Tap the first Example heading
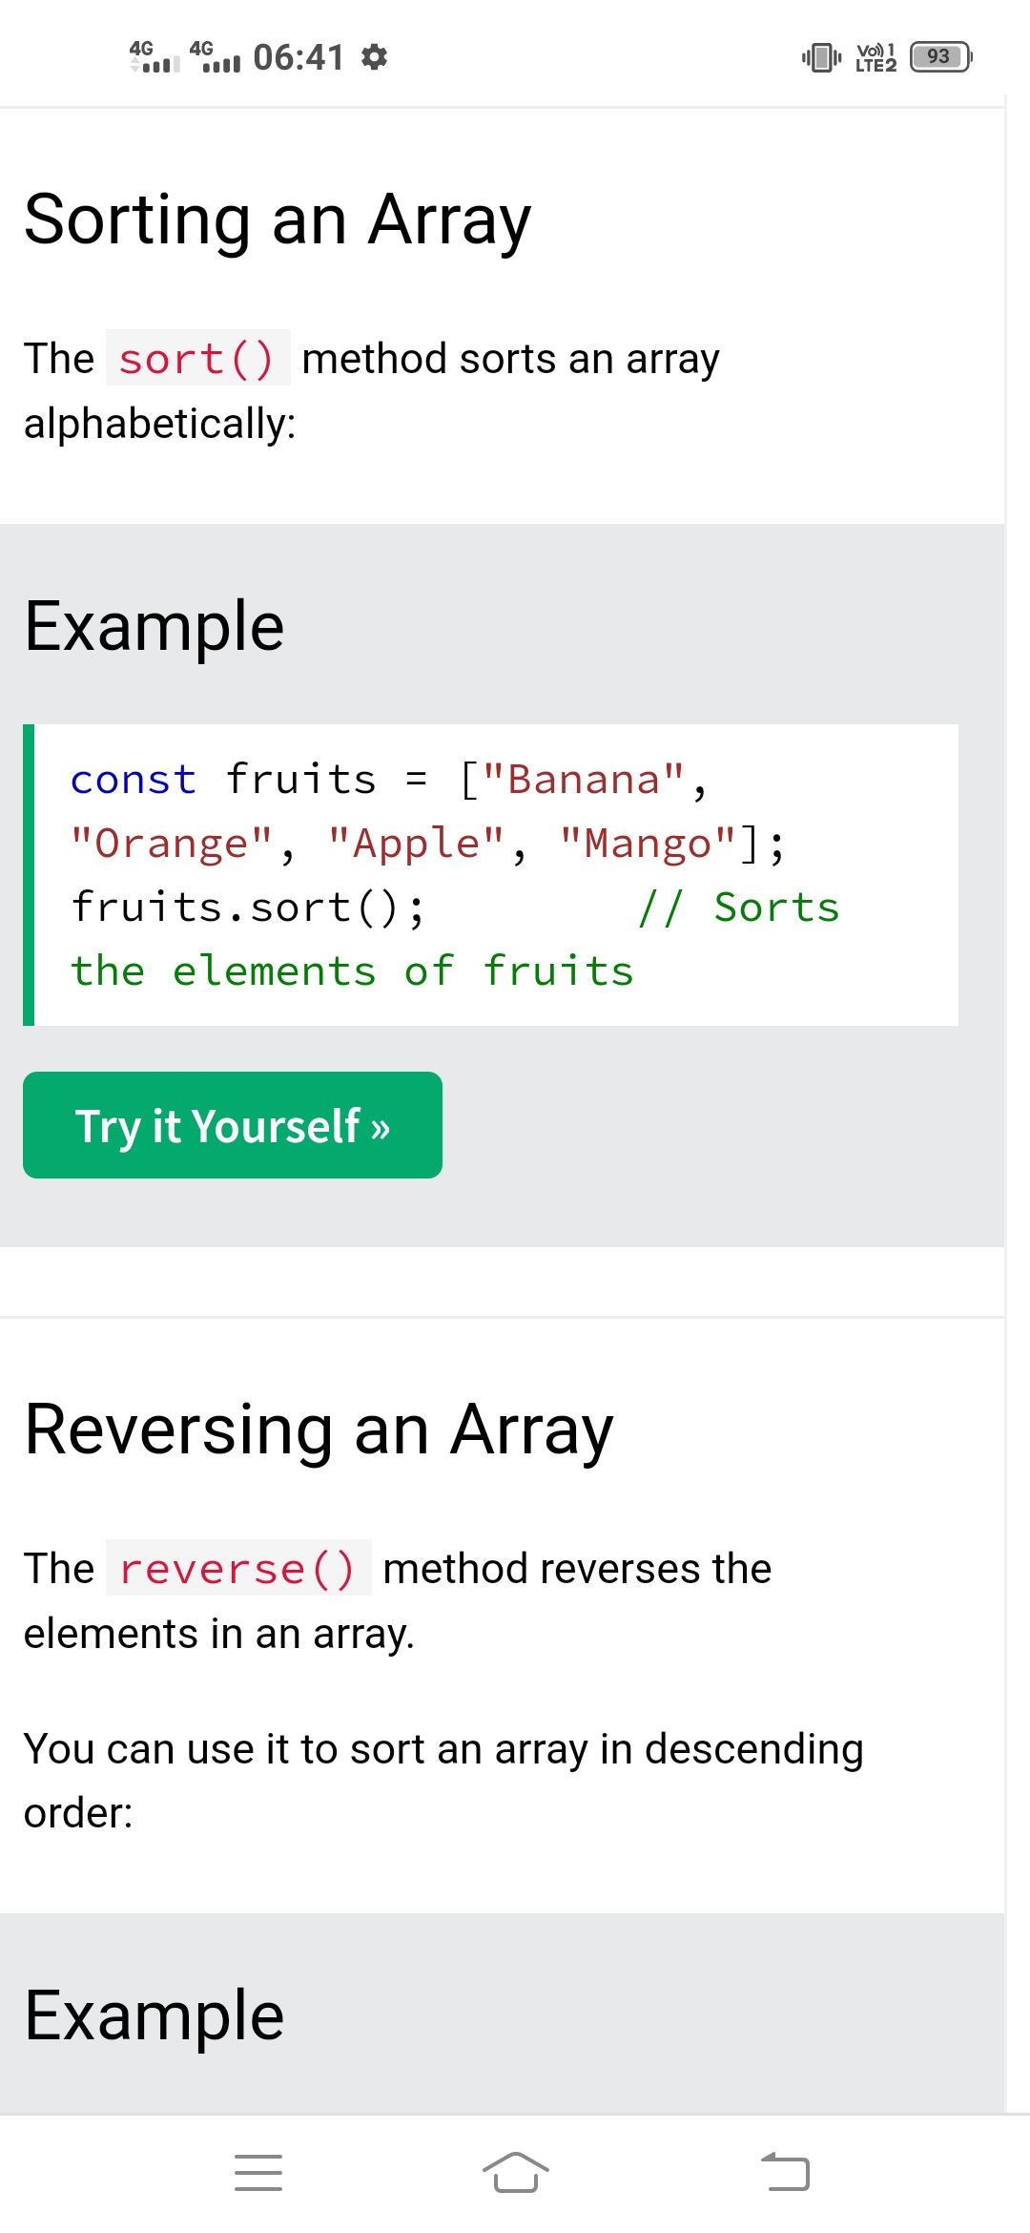Viewport: 1030px width, 2233px height. (154, 627)
